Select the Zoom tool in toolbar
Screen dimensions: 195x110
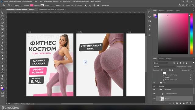(2, 79)
